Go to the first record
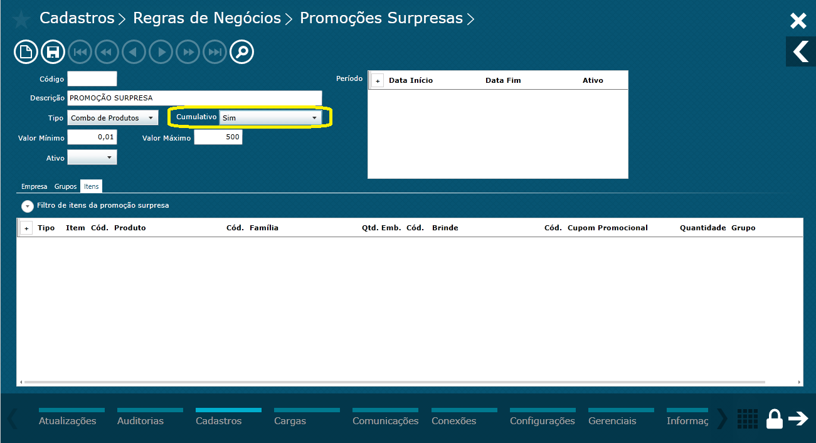The width and height of the screenshot is (816, 443). click(x=80, y=52)
